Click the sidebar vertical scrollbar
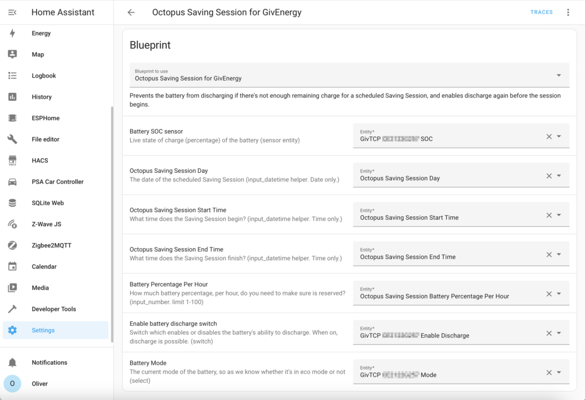The height and width of the screenshot is (400, 585). pyautogui.click(x=112, y=224)
